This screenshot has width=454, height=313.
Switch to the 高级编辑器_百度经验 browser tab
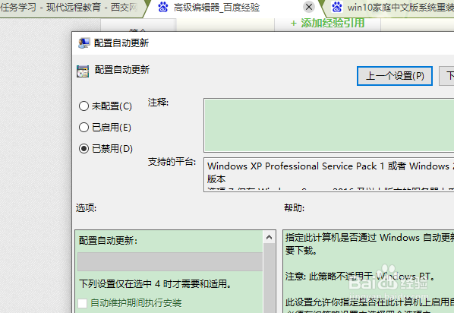[216, 8]
